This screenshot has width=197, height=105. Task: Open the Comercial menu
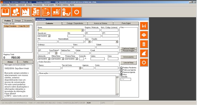[21, 5]
